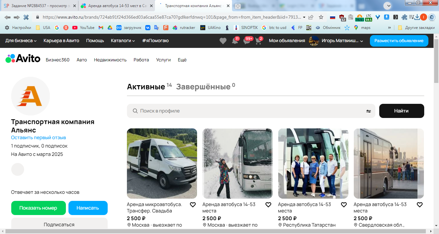Click the Написать button
Screen dimensions: 439x234
88,208
